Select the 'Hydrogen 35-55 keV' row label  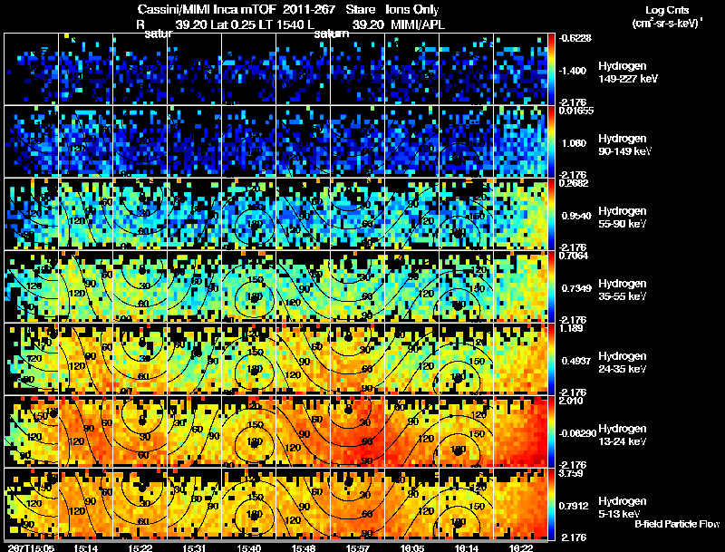623,290
